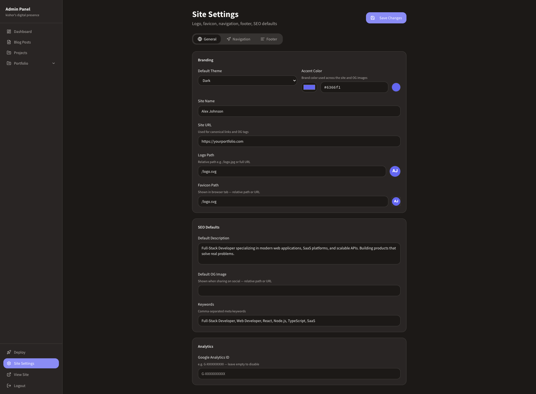
Task: Click the round accent color preview circle
Action: point(396,87)
